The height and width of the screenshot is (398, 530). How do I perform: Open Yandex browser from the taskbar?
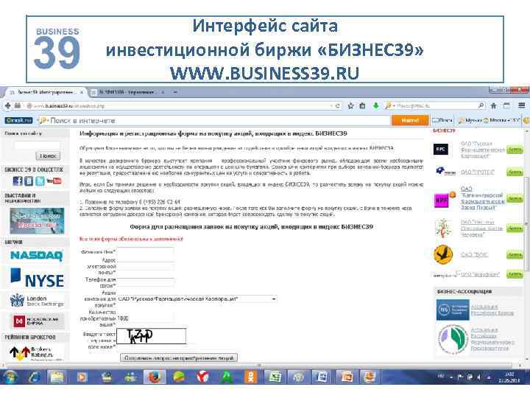point(202,377)
